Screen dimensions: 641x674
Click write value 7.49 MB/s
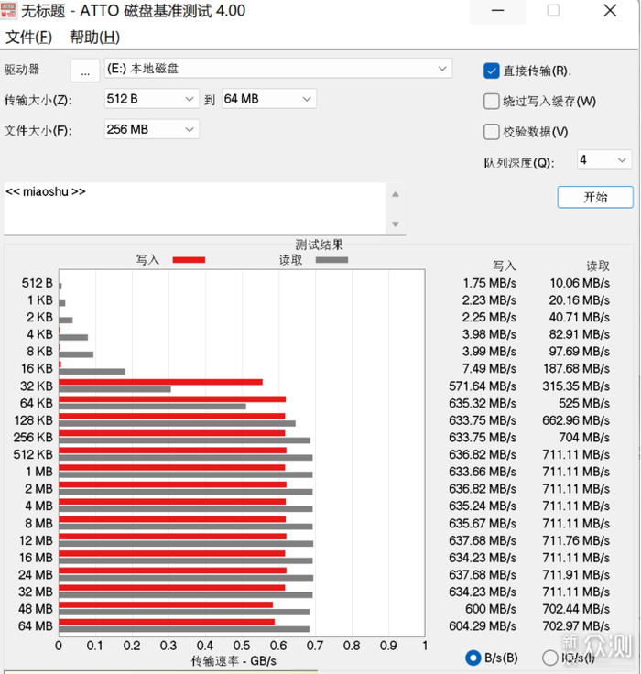click(x=490, y=369)
